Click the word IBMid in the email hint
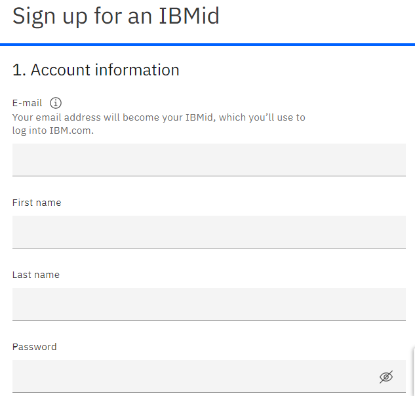Viewport: 415px width, 396px height. [200, 117]
